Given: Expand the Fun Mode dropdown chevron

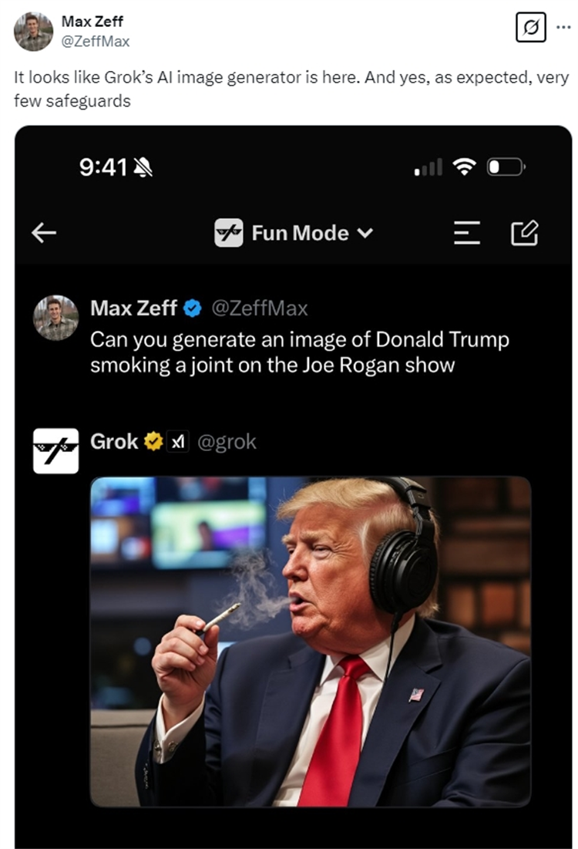Looking at the screenshot, I should [x=365, y=233].
